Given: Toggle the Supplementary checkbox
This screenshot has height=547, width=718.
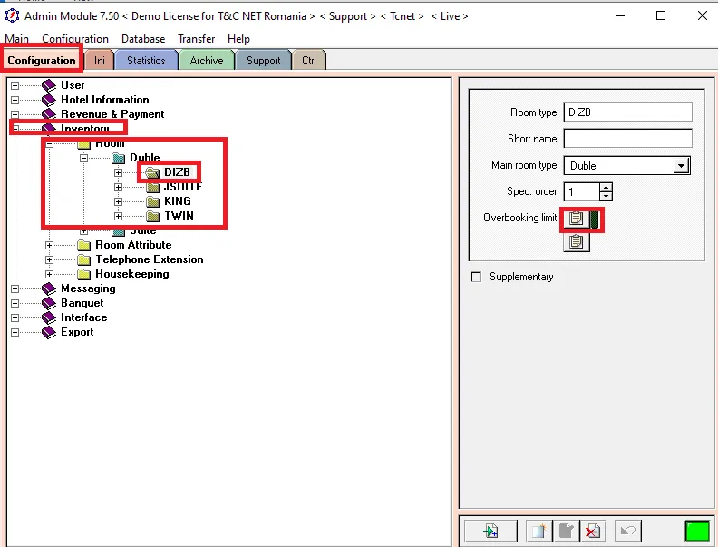Looking at the screenshot, I should 476,277.
